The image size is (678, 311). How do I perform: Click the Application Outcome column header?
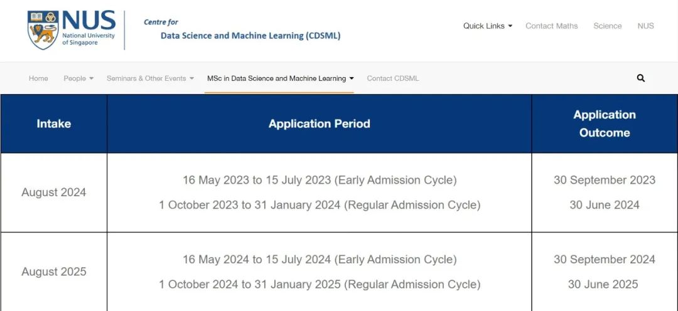[605, 124]
